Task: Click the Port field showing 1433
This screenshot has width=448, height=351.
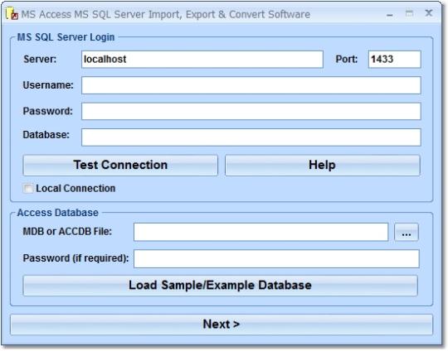Action: [x=394, y=60]
